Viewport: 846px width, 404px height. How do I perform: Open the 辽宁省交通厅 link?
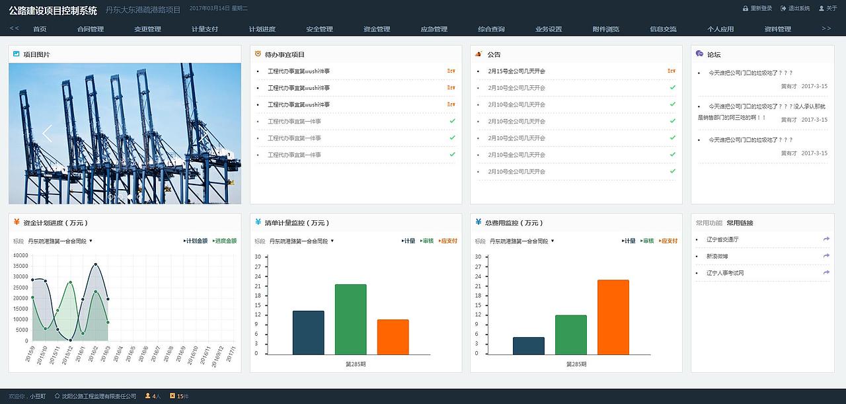coord(722,239)
